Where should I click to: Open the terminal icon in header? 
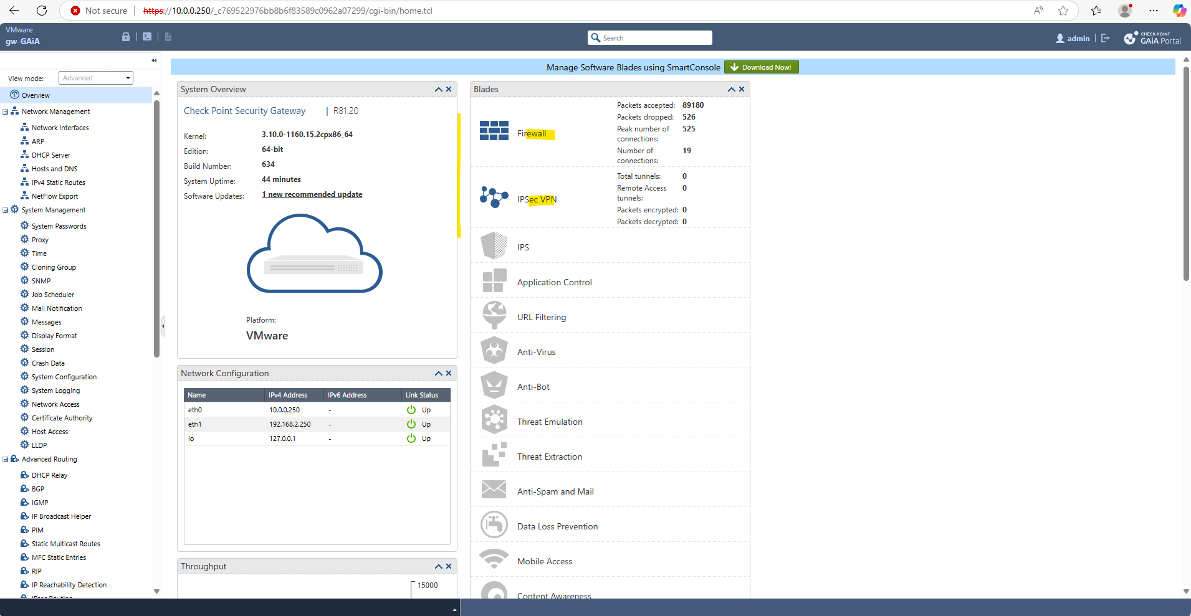pos(147,37)
